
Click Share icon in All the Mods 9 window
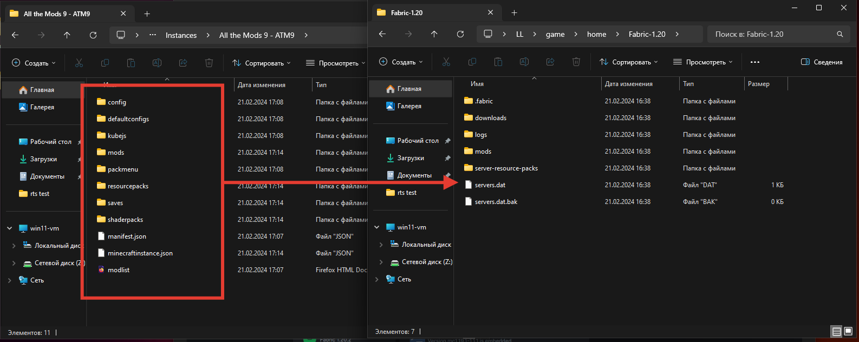pos(183,63)
